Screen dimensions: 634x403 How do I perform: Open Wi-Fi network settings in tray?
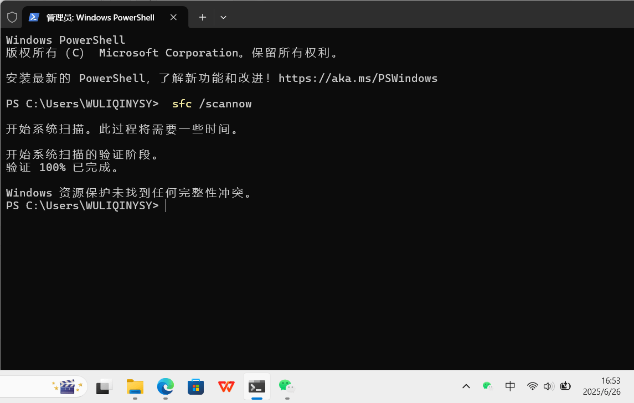coord(533,386)
